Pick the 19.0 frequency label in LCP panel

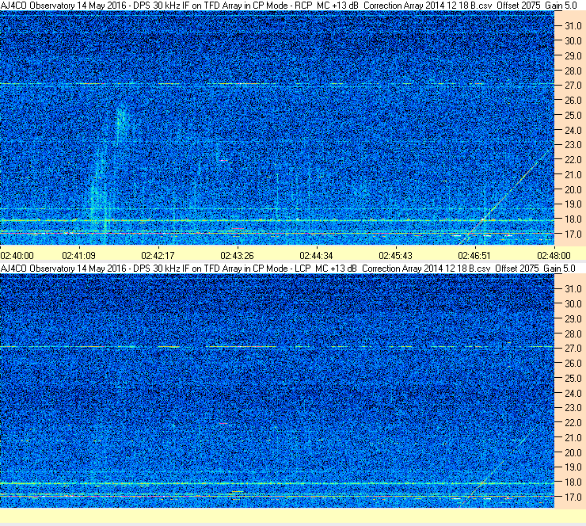[573, 467]
